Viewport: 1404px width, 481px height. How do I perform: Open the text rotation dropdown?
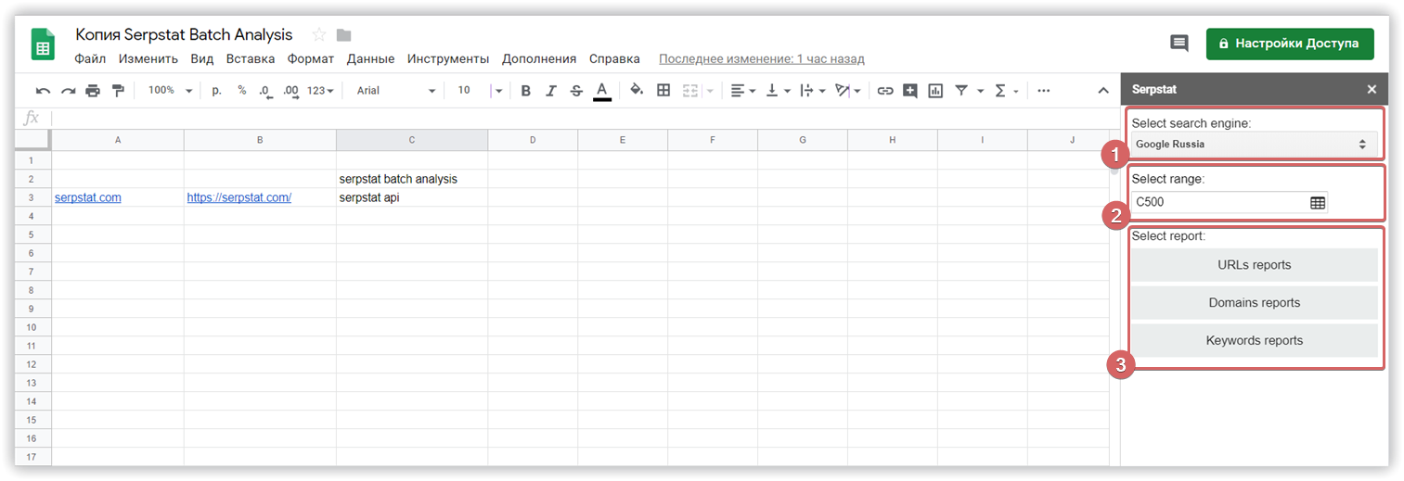tap(847, 91)
